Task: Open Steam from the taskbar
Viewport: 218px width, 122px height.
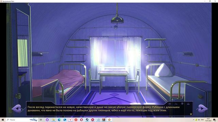Action: [87, 120]
